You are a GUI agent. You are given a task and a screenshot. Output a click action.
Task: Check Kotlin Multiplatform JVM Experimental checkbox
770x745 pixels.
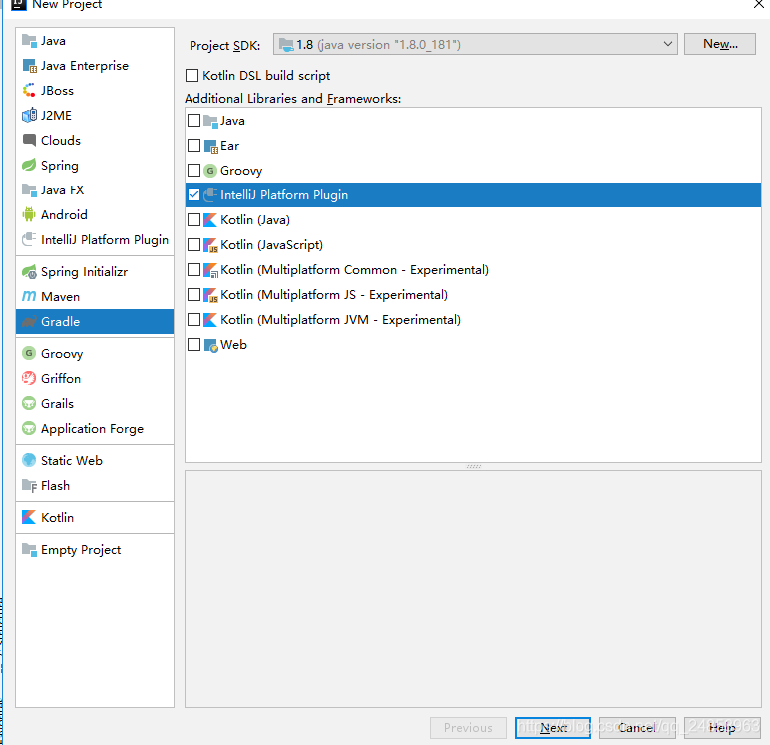193,320
